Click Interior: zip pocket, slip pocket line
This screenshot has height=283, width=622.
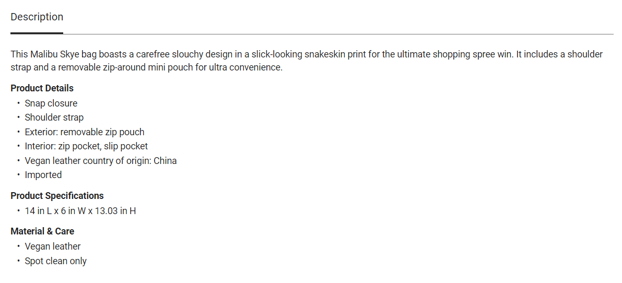pyautogui.click(x=86, y=146)
